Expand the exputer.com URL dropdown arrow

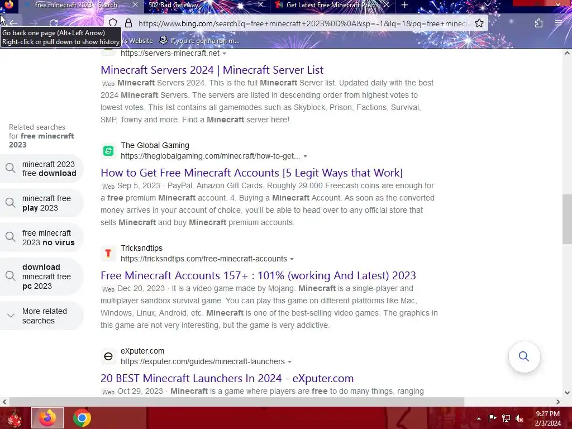(290, 362)
